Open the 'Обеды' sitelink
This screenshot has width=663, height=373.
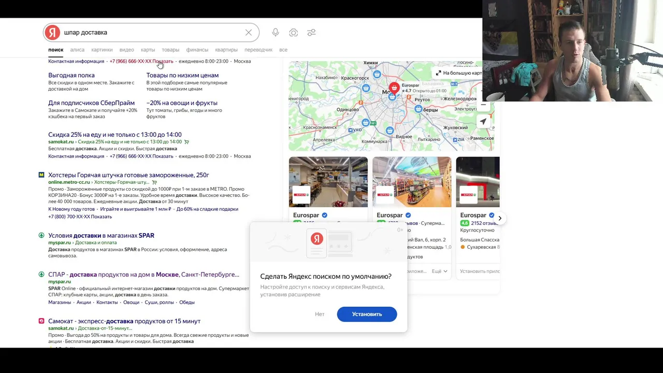pos(187,303)
